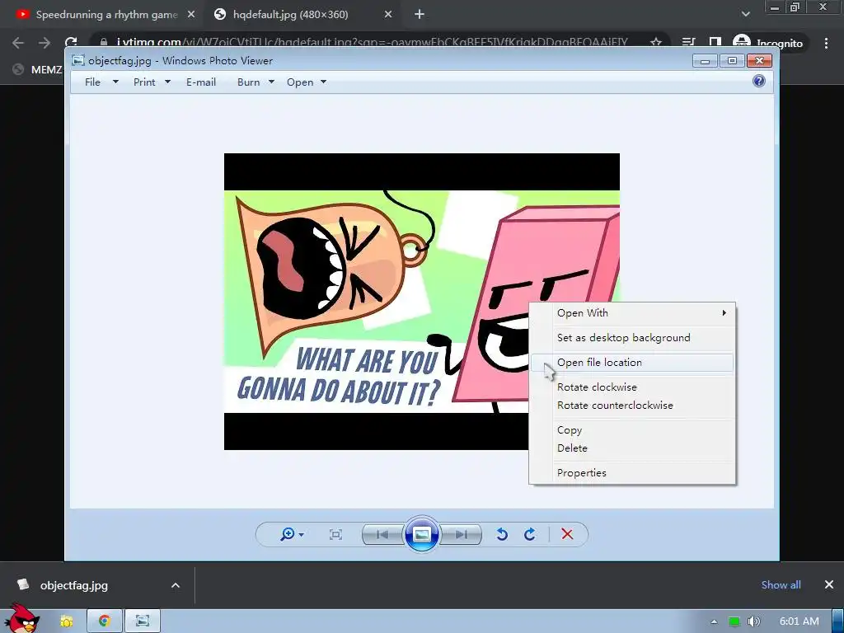844x633 pixels.
Task: Expand the Open With submenu arrow
Action: point(724,312)
